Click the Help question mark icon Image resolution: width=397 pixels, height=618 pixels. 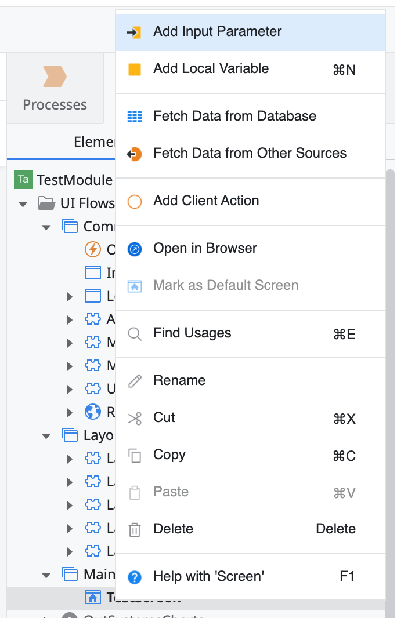pos(134,577)
